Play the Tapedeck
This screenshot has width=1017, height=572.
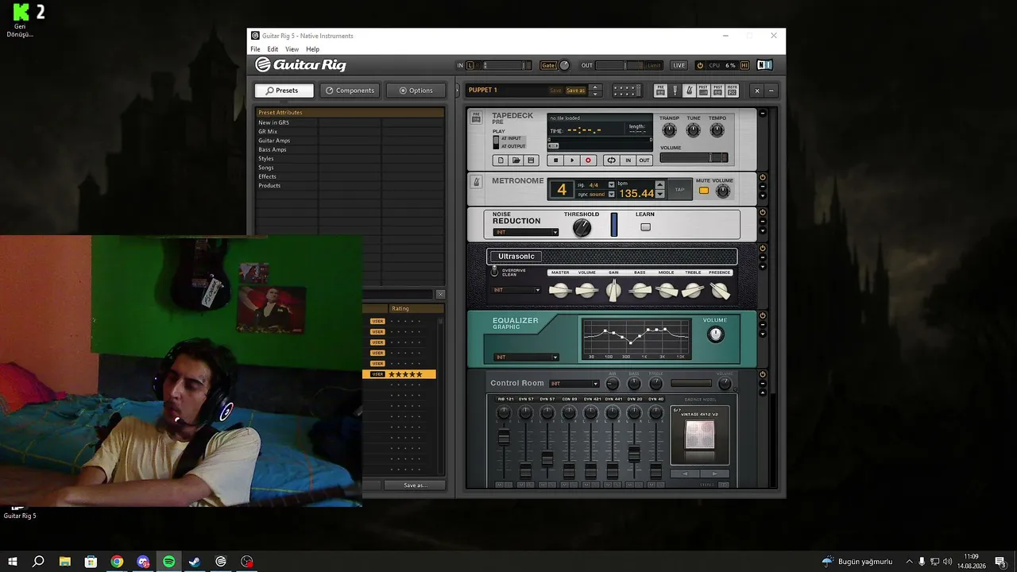point(572,160)
